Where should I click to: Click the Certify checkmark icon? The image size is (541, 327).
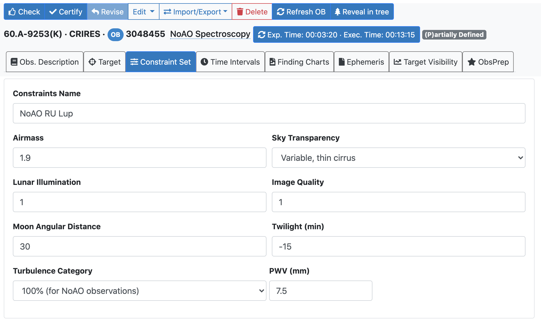tap(53, 12)
